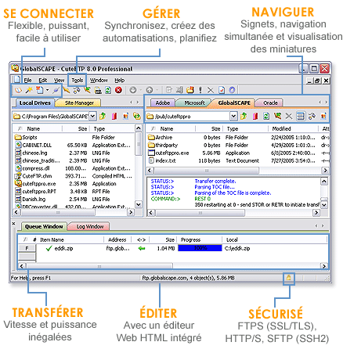Switch to the Local Drives tab

click(x=35, y=103)
